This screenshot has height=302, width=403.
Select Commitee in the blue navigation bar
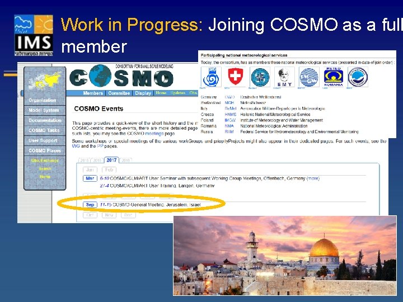pos(119,93)
